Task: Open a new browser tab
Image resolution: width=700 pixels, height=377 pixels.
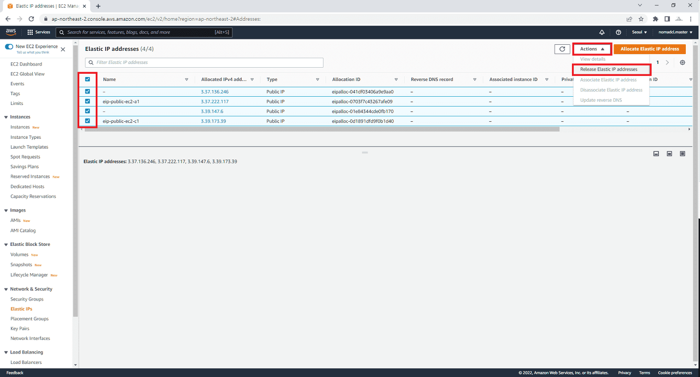Action: point(98,6)
